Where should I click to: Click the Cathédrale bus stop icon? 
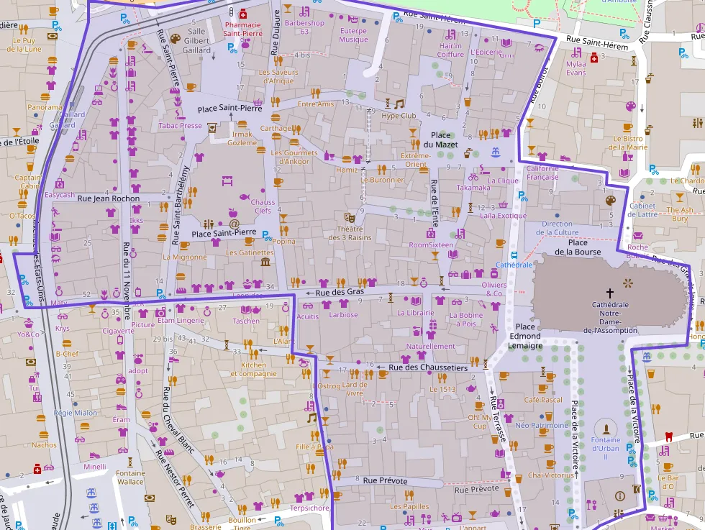pyautogui.click(x=514, y=255)
